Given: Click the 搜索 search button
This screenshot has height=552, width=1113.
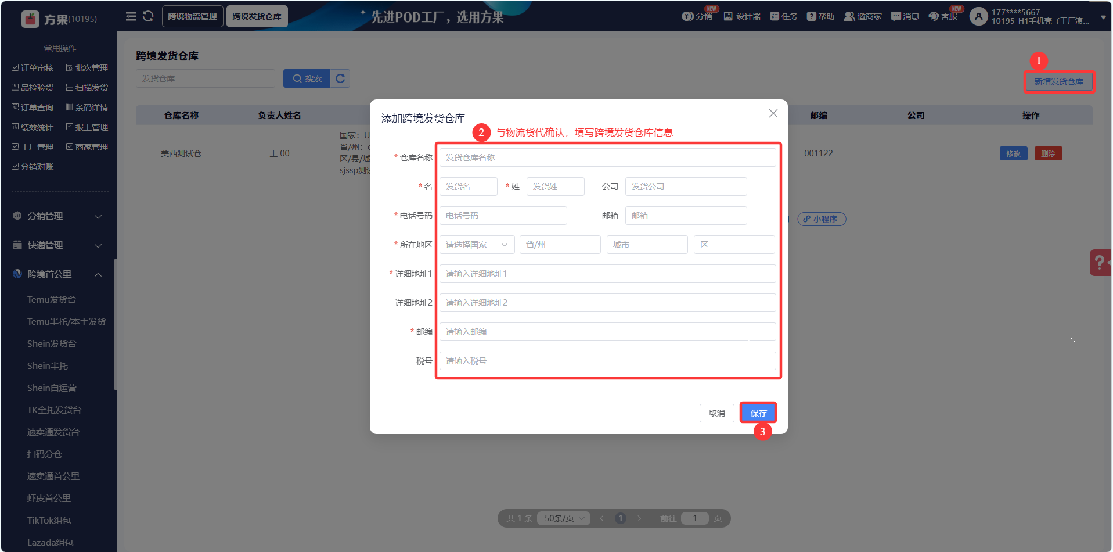Looking at the screenshot, I should pyautogui.click(x=307, y=78).
